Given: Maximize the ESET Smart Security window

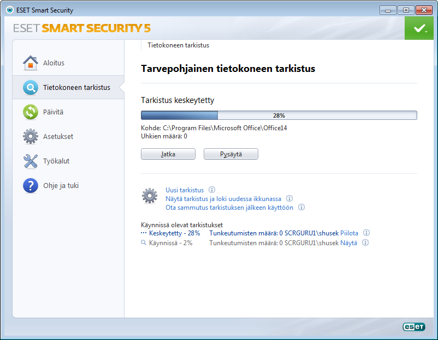Looking at the screenshot, I should [406, 10].
